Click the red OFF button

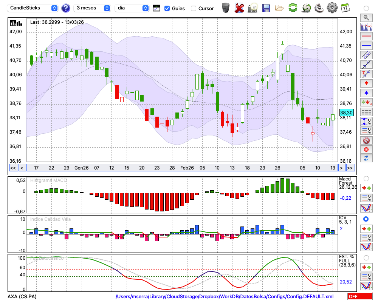(x=360, y=297)
